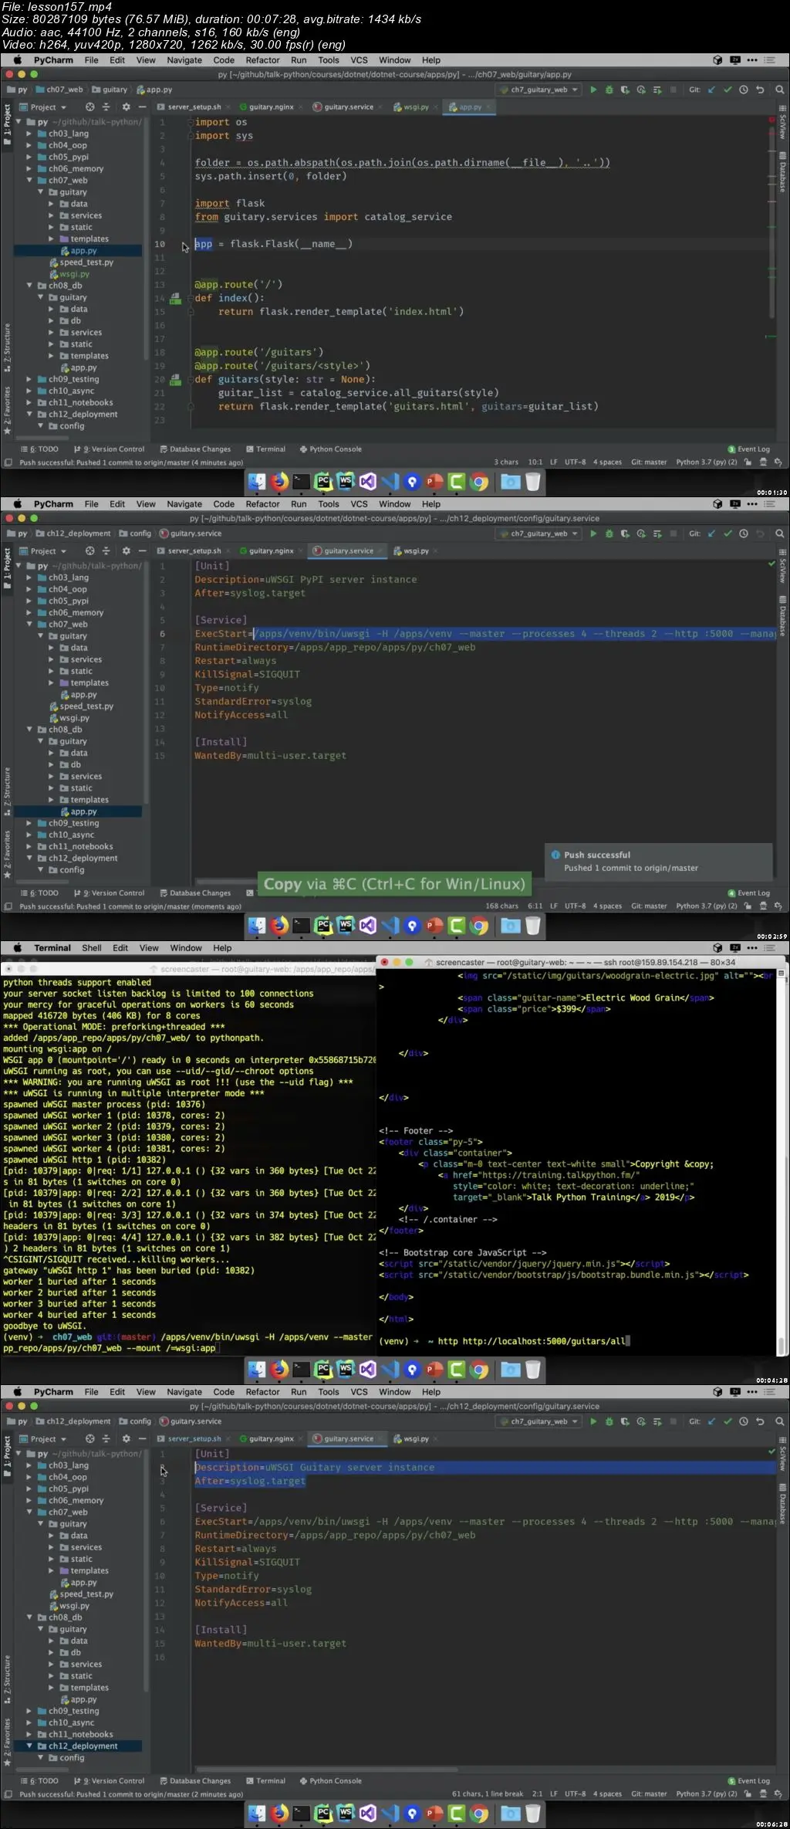Screen dimensions: 790x1829
Task: Toggle Python Console tool window in 00:01:30 frame
Action: pos(330,449)
